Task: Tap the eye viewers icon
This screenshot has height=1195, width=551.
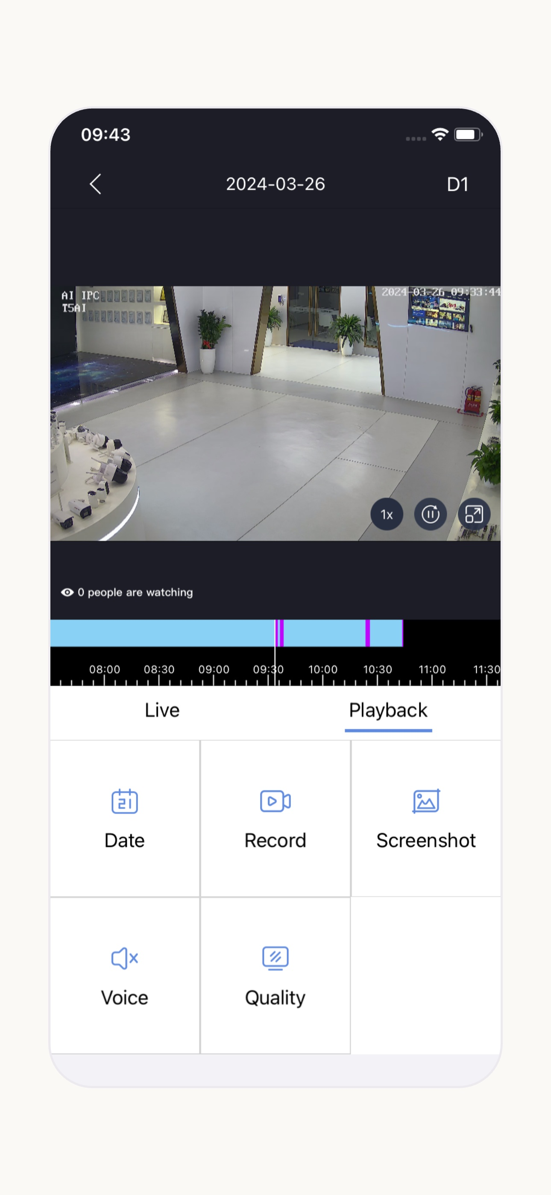Action: click(x=67, y=592)
